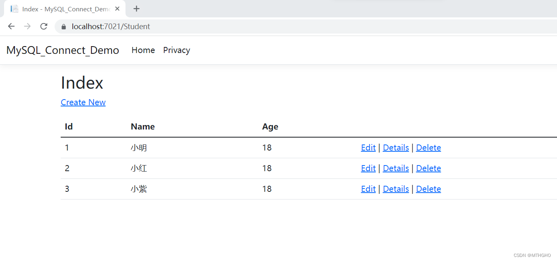The width and height of the screenshot is (557, 261).
Task: Delete the student 小紫 row
Action: (x=428, y=189)
